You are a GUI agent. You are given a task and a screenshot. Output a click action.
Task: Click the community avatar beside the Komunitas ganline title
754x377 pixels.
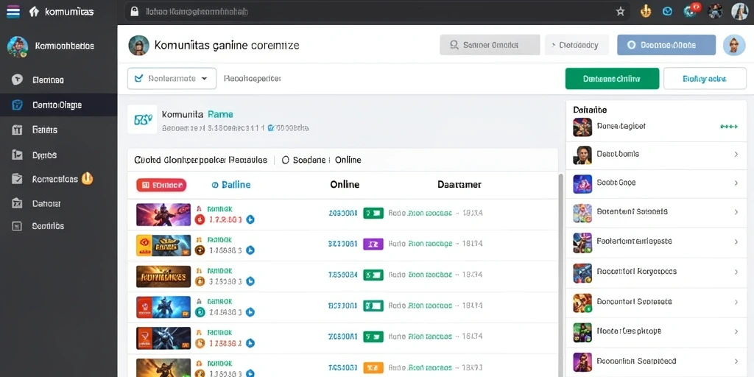(x=138, y=45)
